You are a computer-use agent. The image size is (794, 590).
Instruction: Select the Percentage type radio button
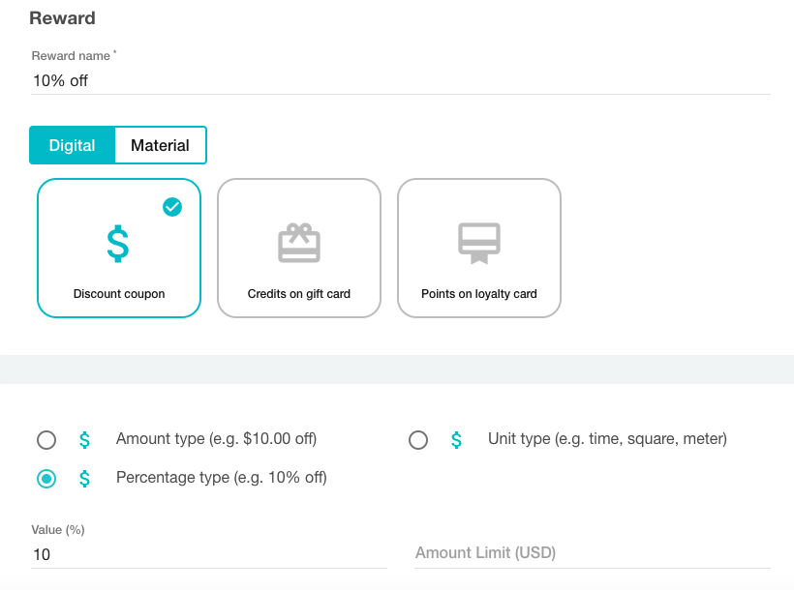pos(46,479)
